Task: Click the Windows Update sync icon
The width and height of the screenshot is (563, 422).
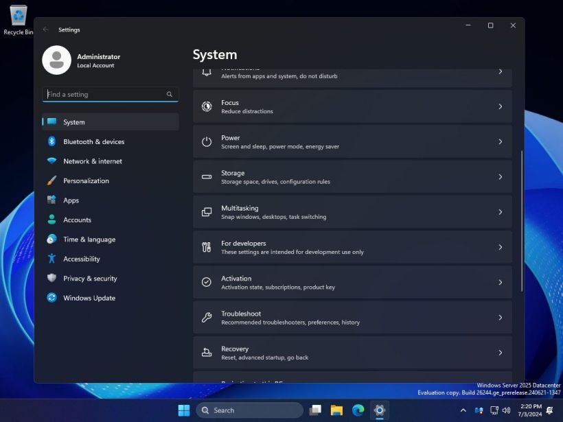Action: [51, 298]
